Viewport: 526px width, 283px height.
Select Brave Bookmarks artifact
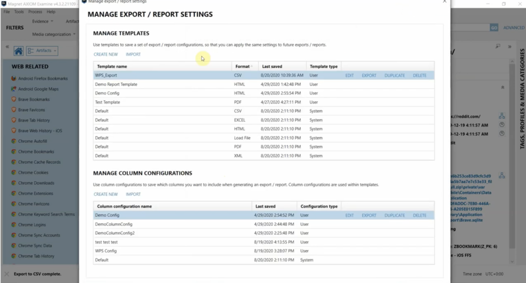pos(34,99)
